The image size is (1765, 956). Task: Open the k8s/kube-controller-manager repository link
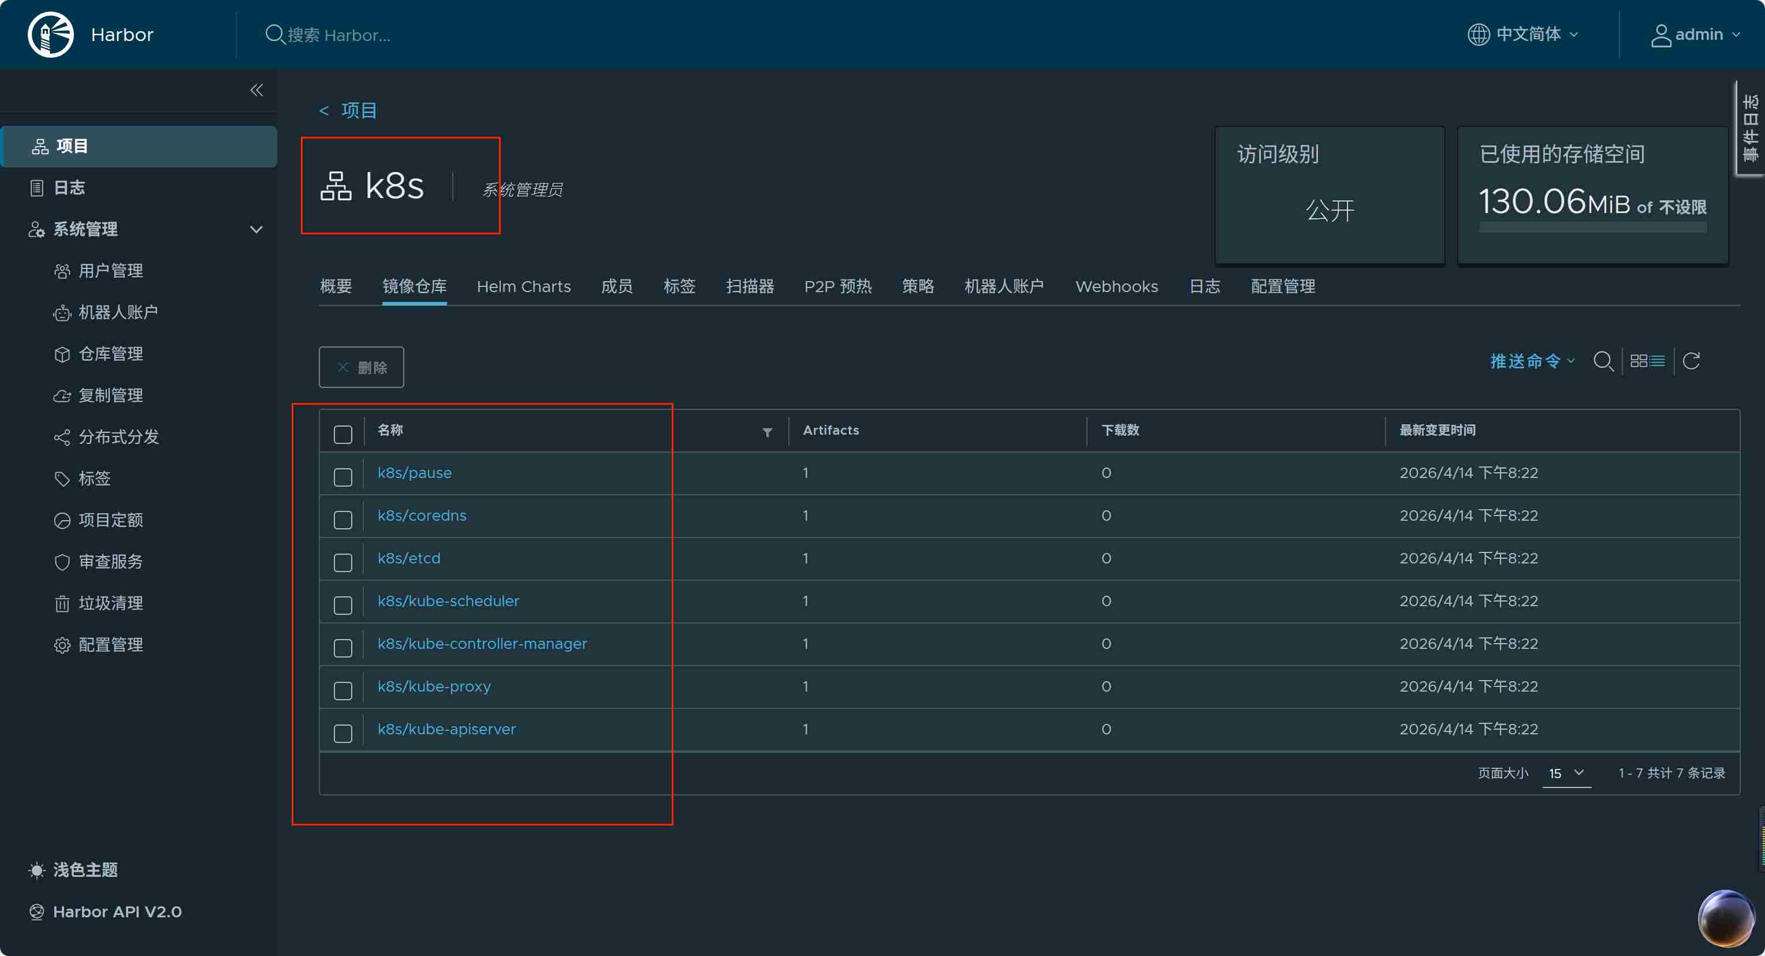[482, 644]
